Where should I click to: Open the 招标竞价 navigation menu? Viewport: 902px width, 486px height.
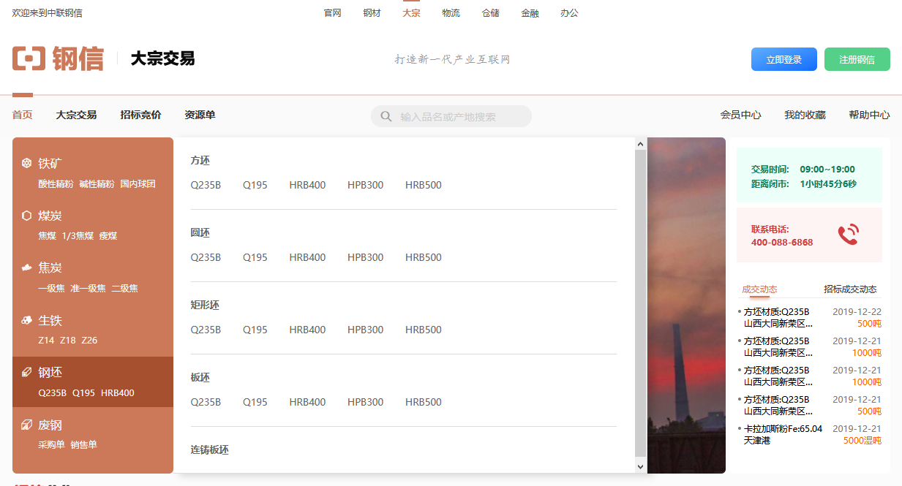point(140,115)
